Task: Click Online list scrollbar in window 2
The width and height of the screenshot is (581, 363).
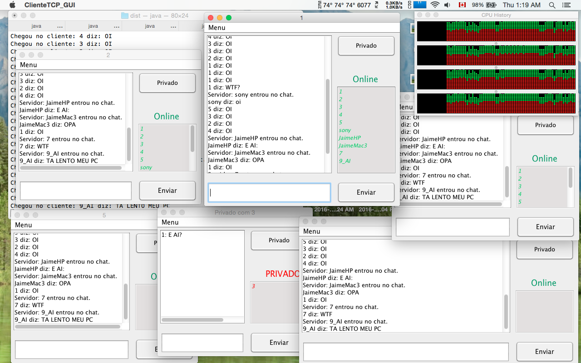Action: pyautogui.click(x=192, y=138)
